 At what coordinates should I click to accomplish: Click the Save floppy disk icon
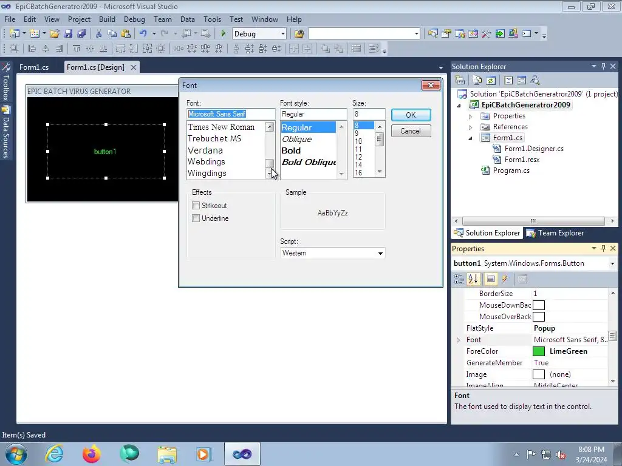[x=68, y=34]
